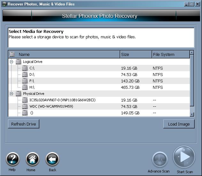
Task: Click the drive icon beside IC35L020AVVN07-0
Action: (x=25, y=100)
